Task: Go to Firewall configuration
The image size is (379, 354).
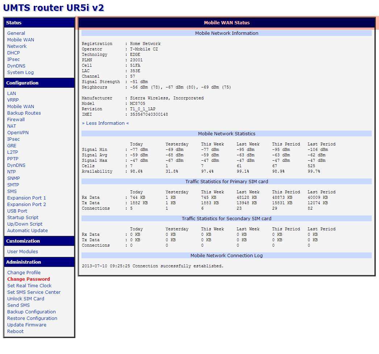Action: (x=16, y=120)
